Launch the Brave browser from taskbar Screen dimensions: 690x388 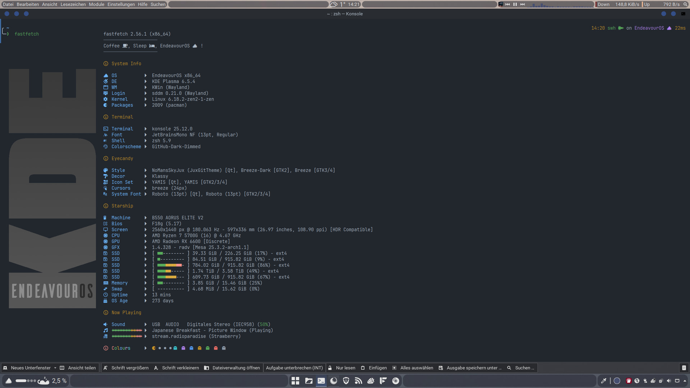click(346, 381)
